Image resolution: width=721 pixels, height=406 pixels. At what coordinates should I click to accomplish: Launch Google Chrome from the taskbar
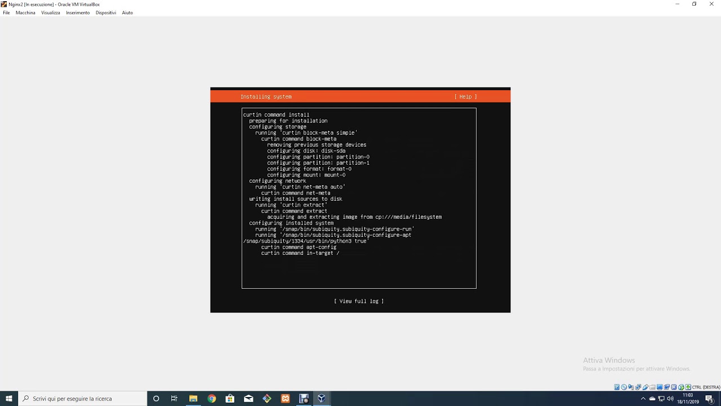coord(212,399)
